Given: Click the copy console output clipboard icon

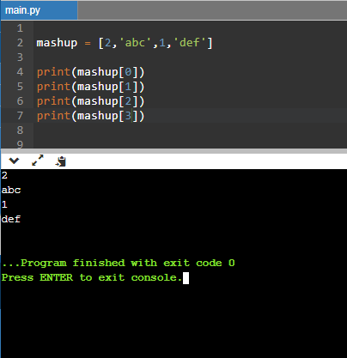Looking at the screenshot, I should (x=61, y=161).
